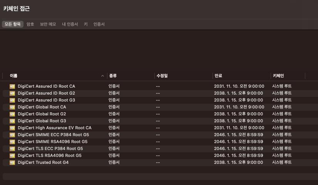Image resolution: width=318 pixels, height=185 pixels.
Task: Click expiry date of DigiCert Trusted Root G4
Action: 239,162
